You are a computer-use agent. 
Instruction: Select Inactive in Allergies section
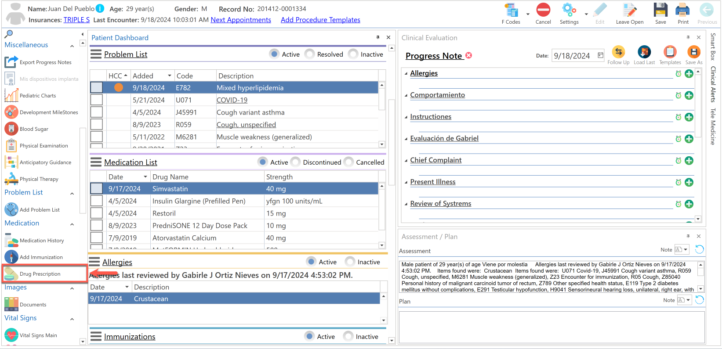(350, 262)
